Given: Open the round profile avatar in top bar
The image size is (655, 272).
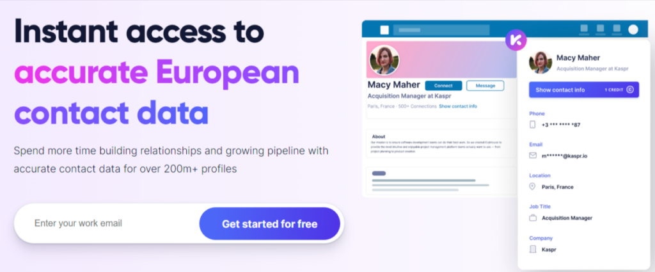Looking at the screenshot, I should tap(633, 29).
